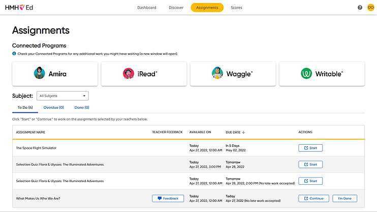Viewport: 377px width, 212px height.
Task: View teacher Feedback for What Makes Us
Action: [168, 198]
